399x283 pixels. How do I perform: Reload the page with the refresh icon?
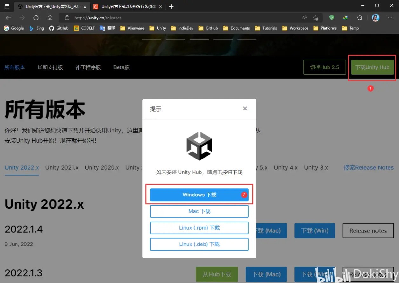pyautogui.click(x=36, y=18)
